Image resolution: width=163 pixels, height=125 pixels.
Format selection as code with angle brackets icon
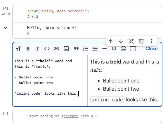pyautogui.click(x=47, y=49)
